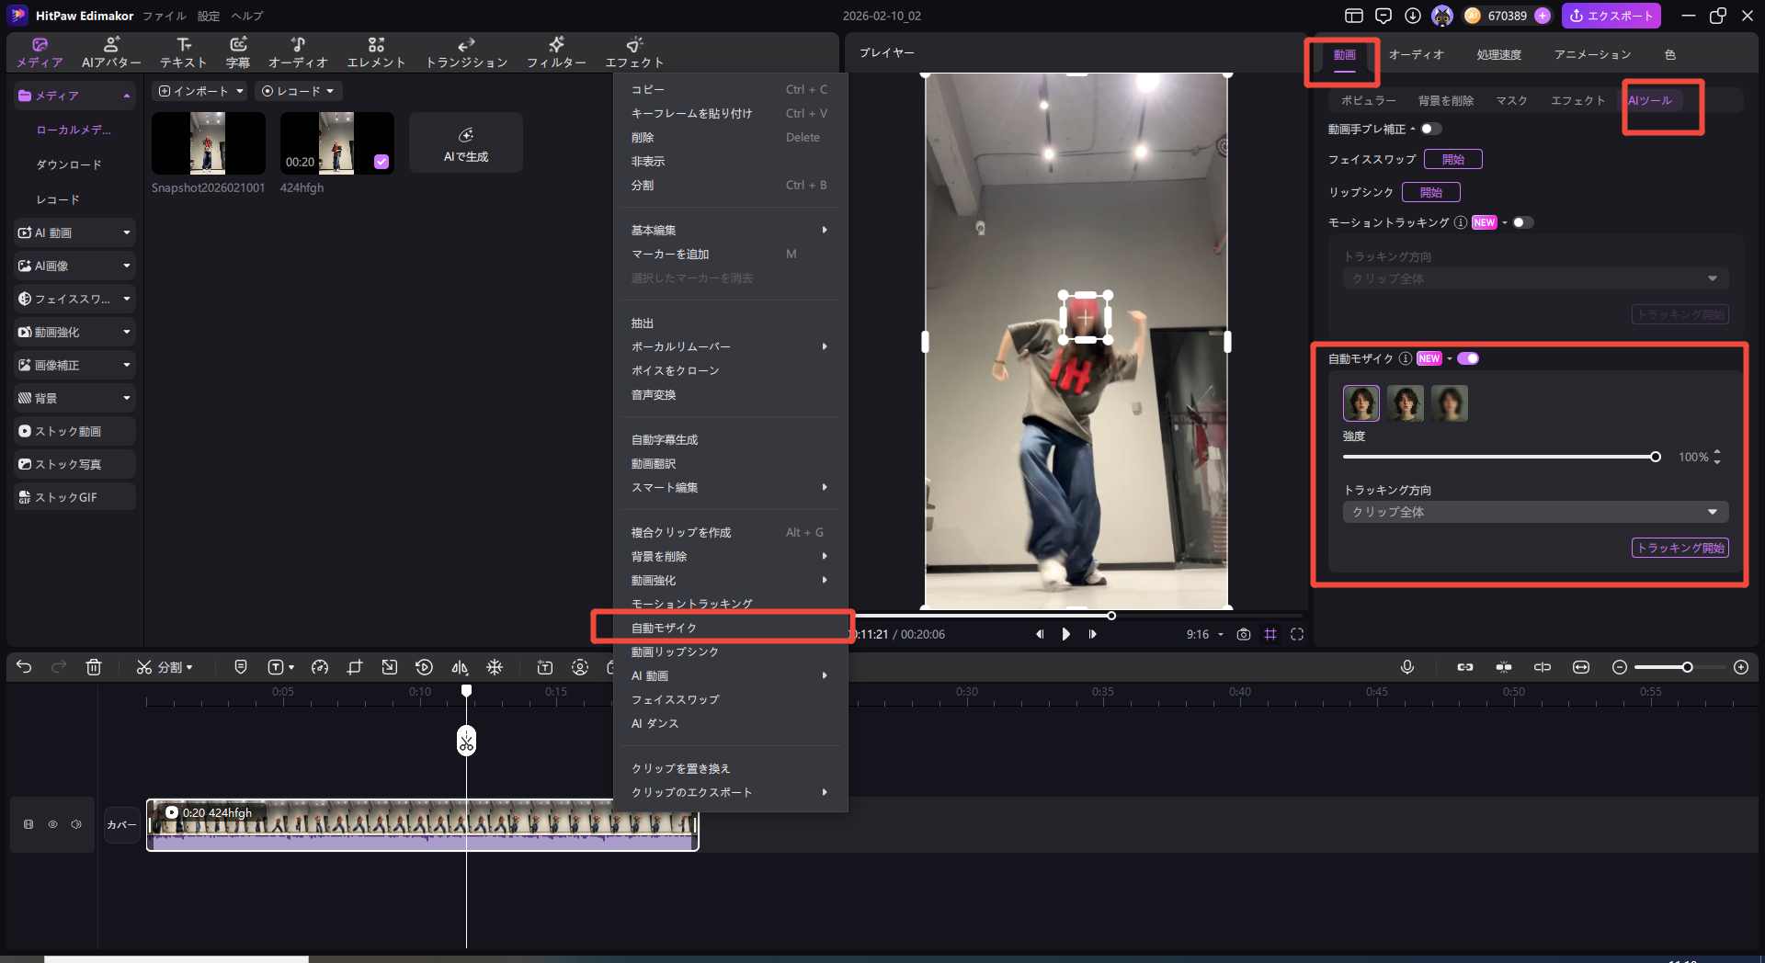Switch to the オーディオ properties tab

tap(1416, 54)
